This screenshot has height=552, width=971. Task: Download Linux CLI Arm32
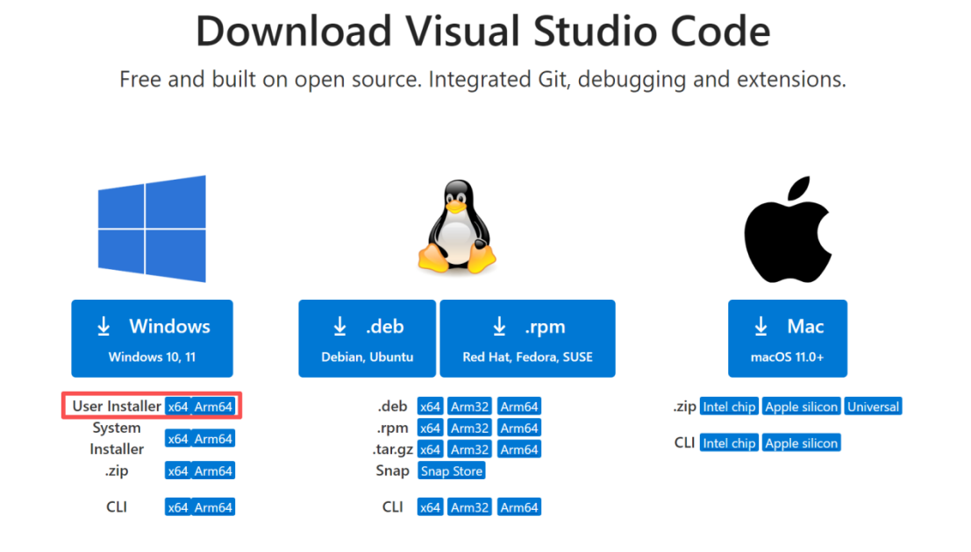(x=469, y=507)
